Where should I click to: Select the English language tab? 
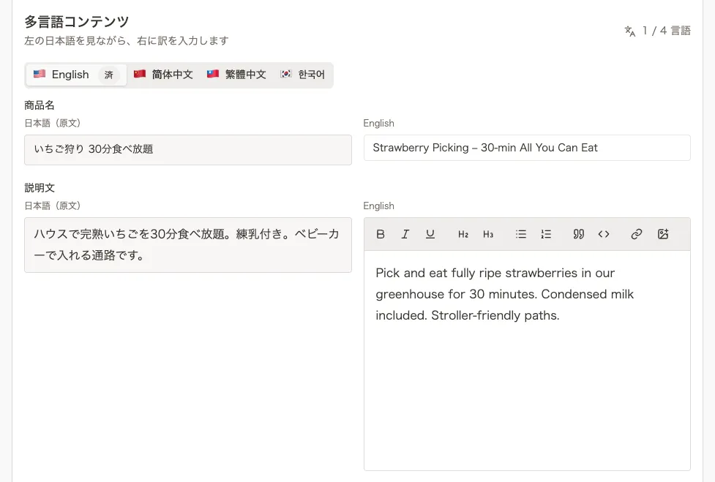pyautogui.click(x=76, y=75)
